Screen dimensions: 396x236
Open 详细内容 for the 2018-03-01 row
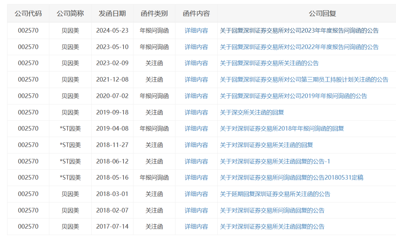tap(196, 194)
